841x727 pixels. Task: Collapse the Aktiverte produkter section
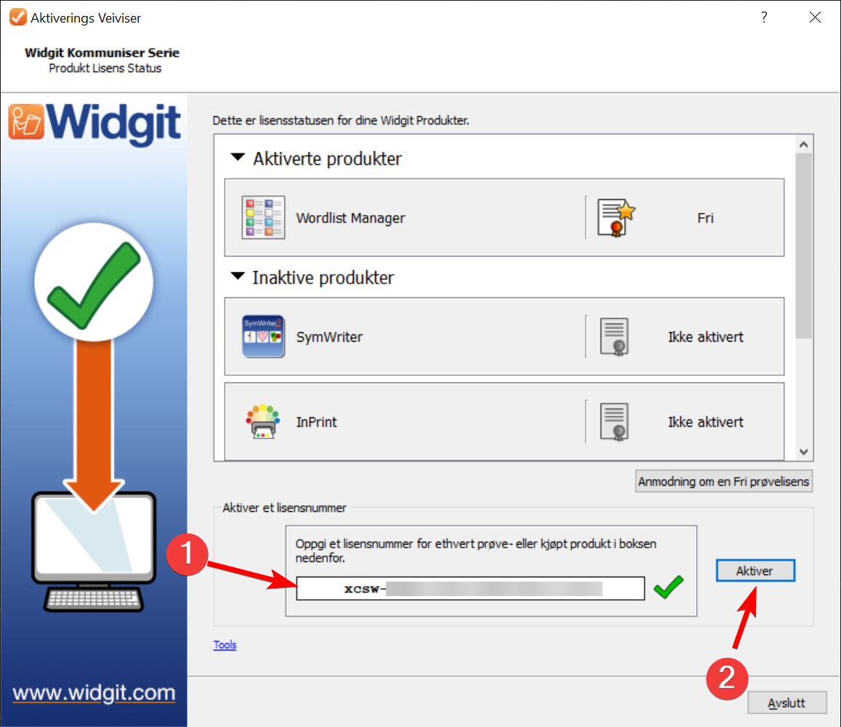tap(238, 157)
